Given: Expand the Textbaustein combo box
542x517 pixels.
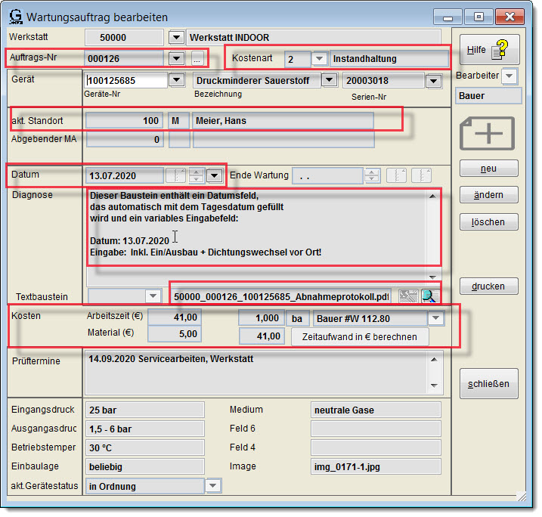Looking at the screenshot, I should tap(153, 296).
